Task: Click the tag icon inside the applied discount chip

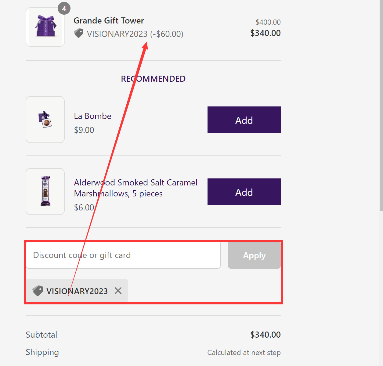Action: click(x=38, y=290)
